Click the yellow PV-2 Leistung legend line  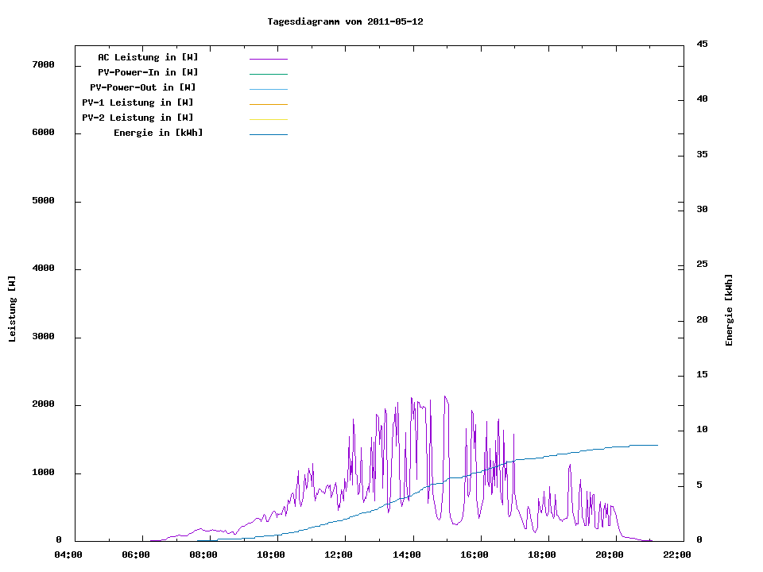click(x=268, y=119)
